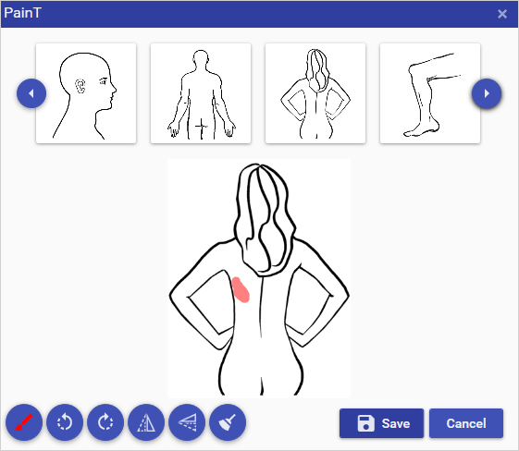Choose the male full body back thumbnail

(201, 93)
